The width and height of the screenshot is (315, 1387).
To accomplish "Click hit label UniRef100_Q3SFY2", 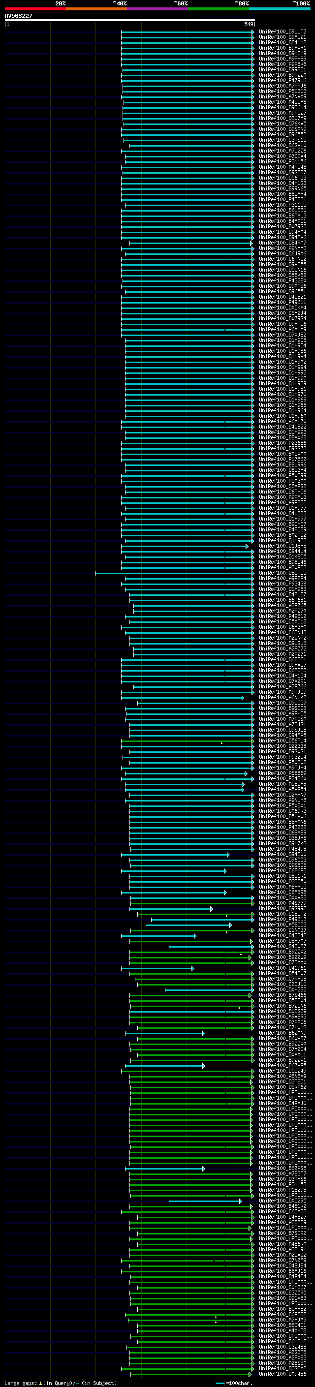I will tap(283, 1369).
